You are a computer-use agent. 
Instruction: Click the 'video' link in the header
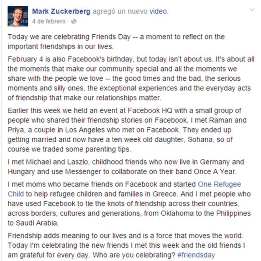159,10
